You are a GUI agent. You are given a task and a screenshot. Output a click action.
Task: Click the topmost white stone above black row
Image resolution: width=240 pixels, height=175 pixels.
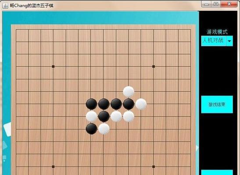tap(129, 92)
